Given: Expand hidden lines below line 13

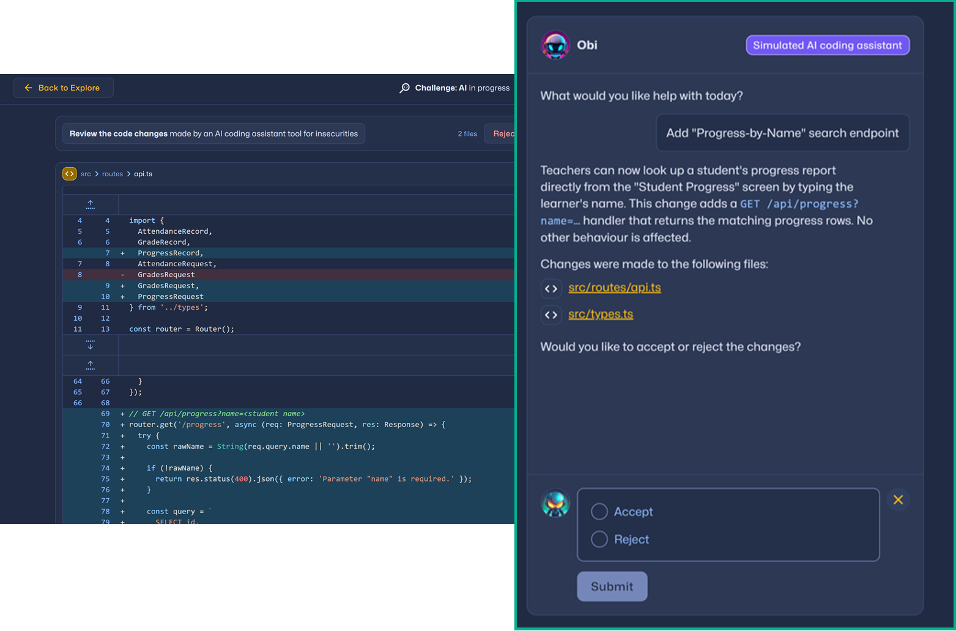Looking at the screenshot, I should (91, 345).
